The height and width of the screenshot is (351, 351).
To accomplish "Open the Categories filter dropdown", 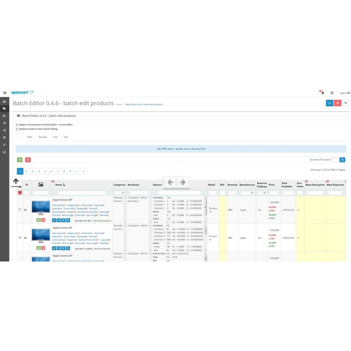I will pos(119,193).
